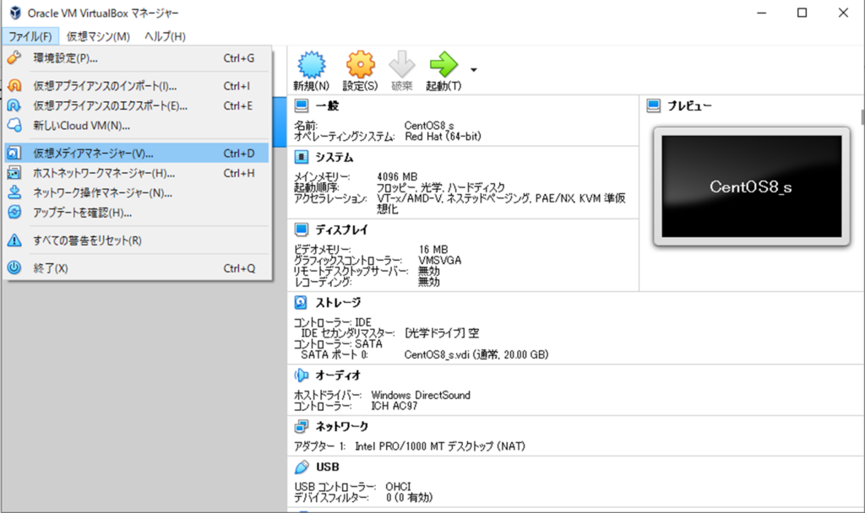This screenshot has width=865, height=513.
Task: Open 仮想メディアマネージャー(V)...
Action: 93,154
